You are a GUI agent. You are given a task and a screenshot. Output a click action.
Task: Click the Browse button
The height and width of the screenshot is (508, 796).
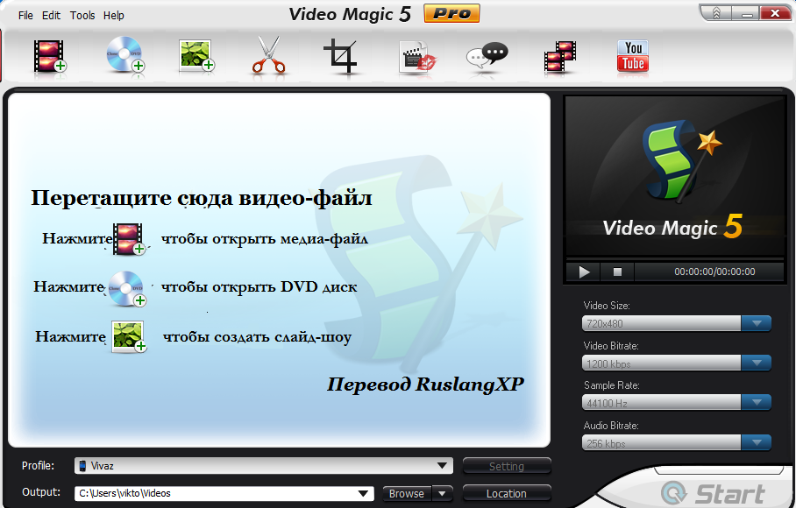pos(407,493)
